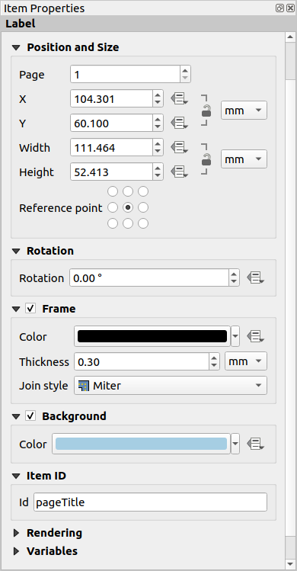Toggle the aspect ratio lock beside Width and Height
The width and height of the screenshot is (297, 571).
pos(206,159)
